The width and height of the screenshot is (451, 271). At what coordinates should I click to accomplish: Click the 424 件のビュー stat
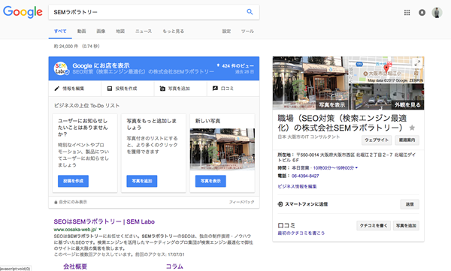click(x=235, y=66)
